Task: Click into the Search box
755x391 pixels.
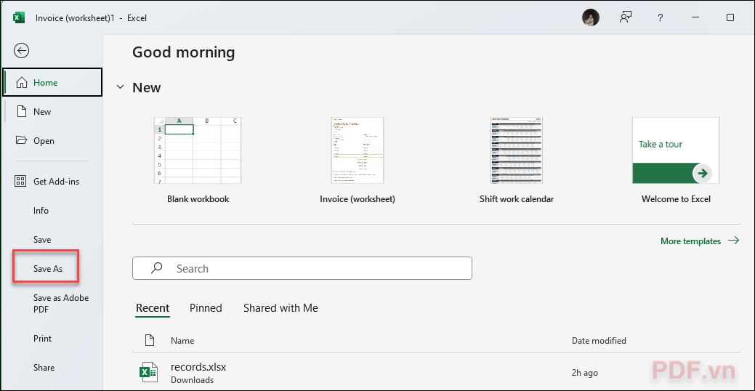Action: (x=302, y=268)
